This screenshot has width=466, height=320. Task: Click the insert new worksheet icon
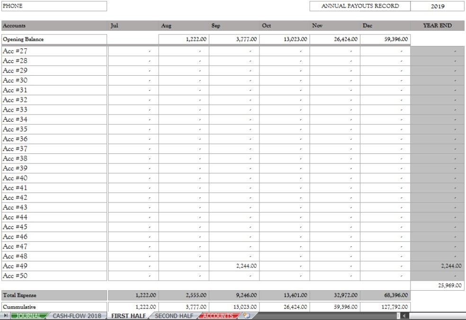247,316
